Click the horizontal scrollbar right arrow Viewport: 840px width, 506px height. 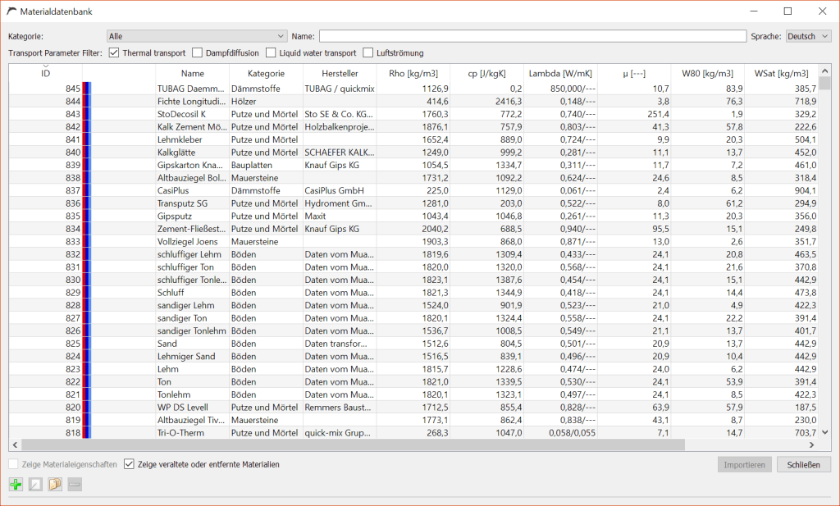[811, 445]
